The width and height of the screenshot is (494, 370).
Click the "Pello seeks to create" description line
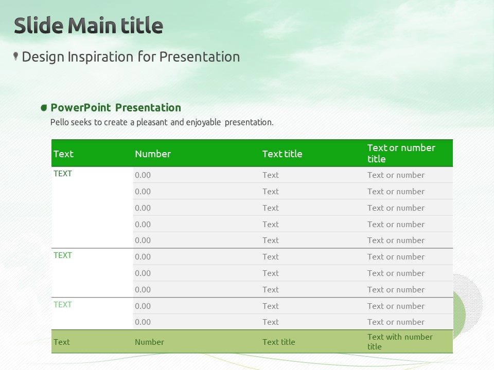[x=162, y=122]
